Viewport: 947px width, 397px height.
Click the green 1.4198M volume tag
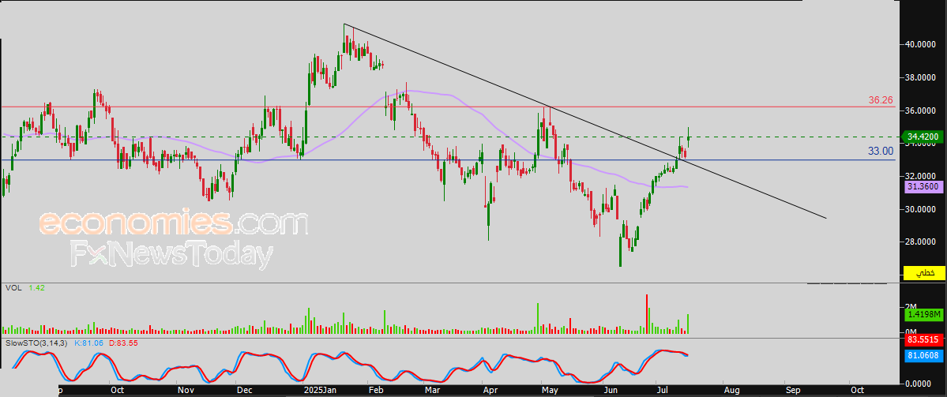coord(923,314)
